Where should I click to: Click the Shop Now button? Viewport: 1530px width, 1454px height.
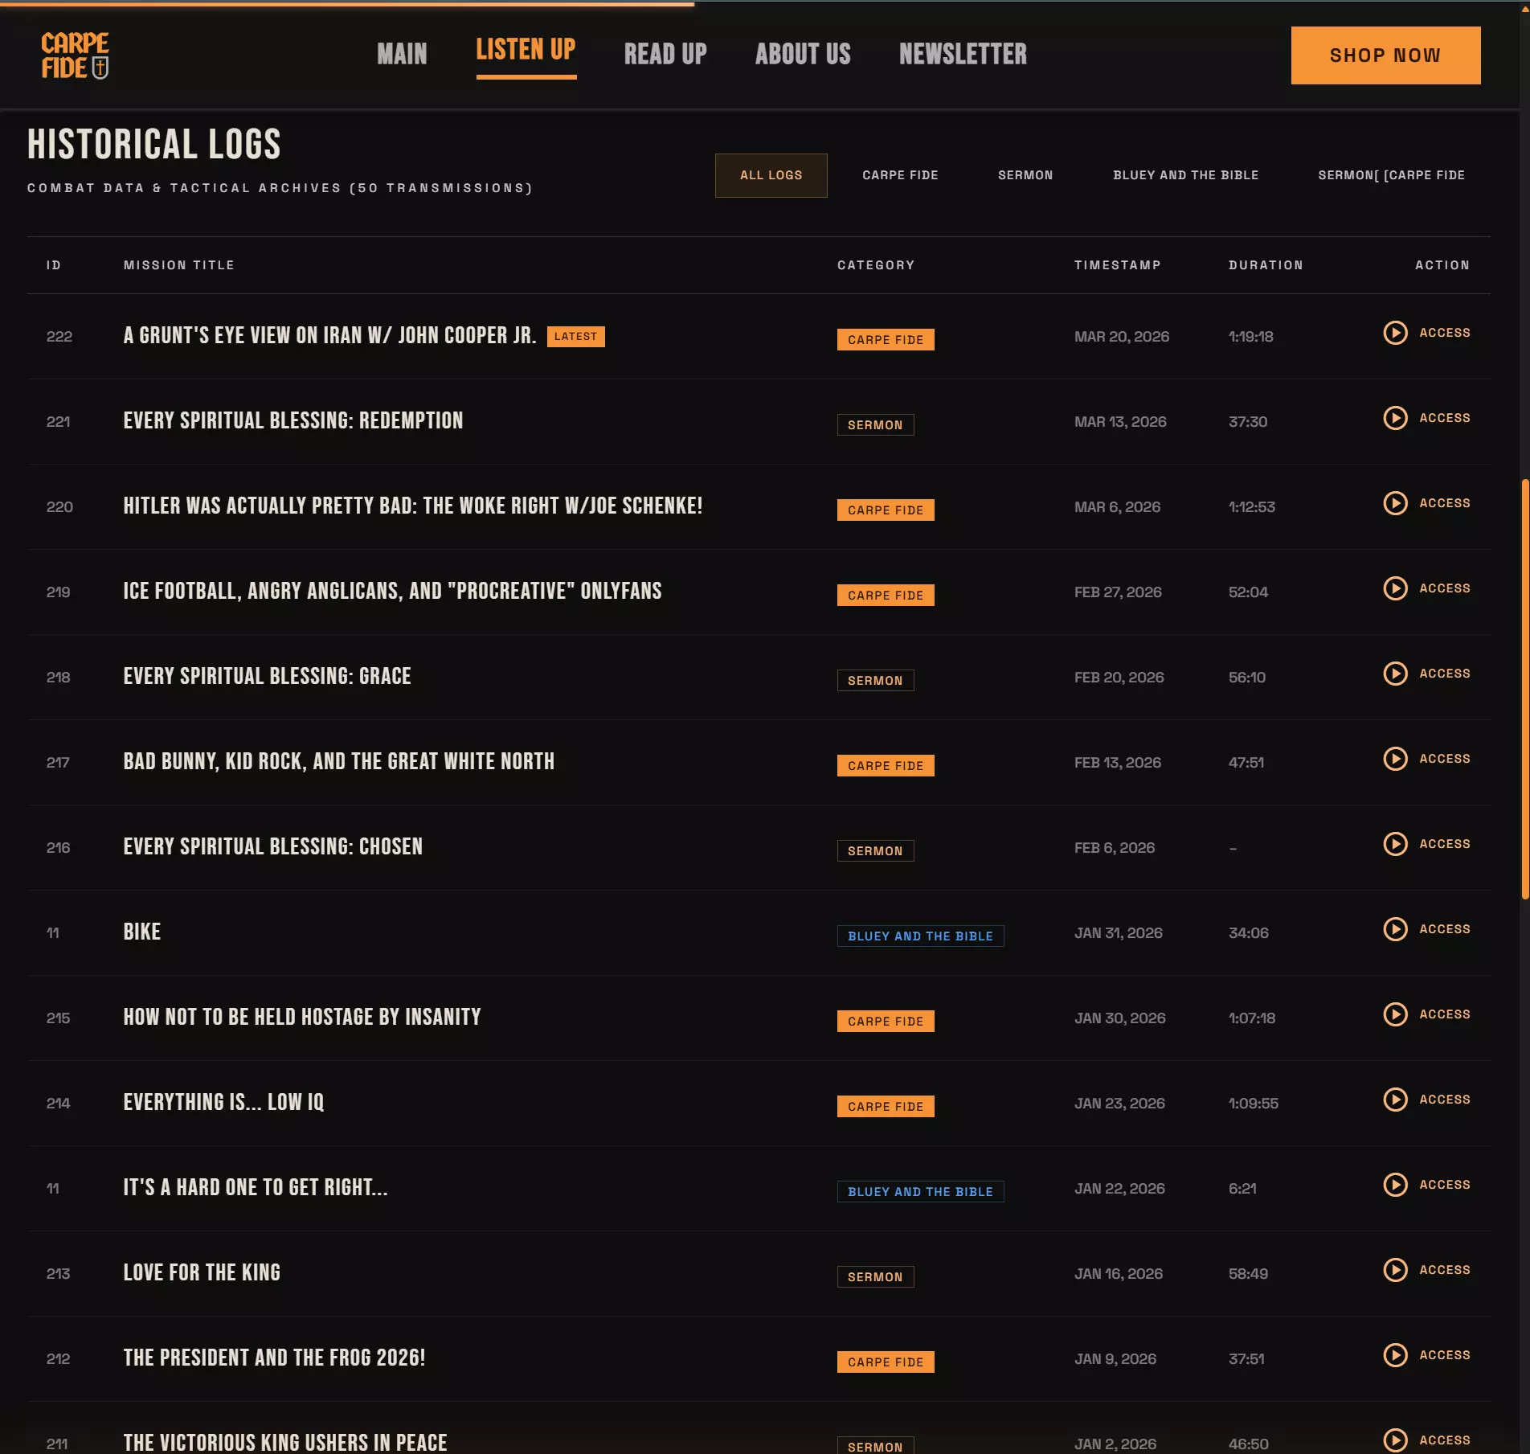tap(1385, 55)
